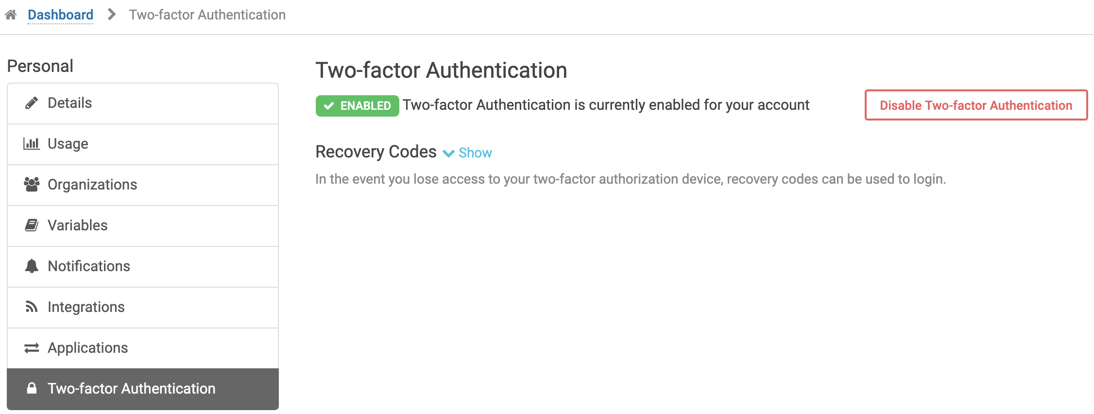Open the Dashboard breadcrumb link

pos(60,14)
